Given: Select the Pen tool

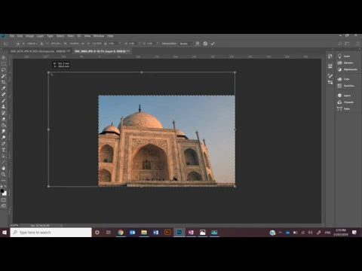Looking at the screenshot, I should click(4, 144).
